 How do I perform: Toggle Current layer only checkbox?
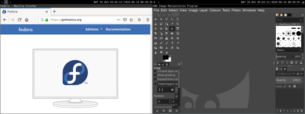[x=155, y=71]
